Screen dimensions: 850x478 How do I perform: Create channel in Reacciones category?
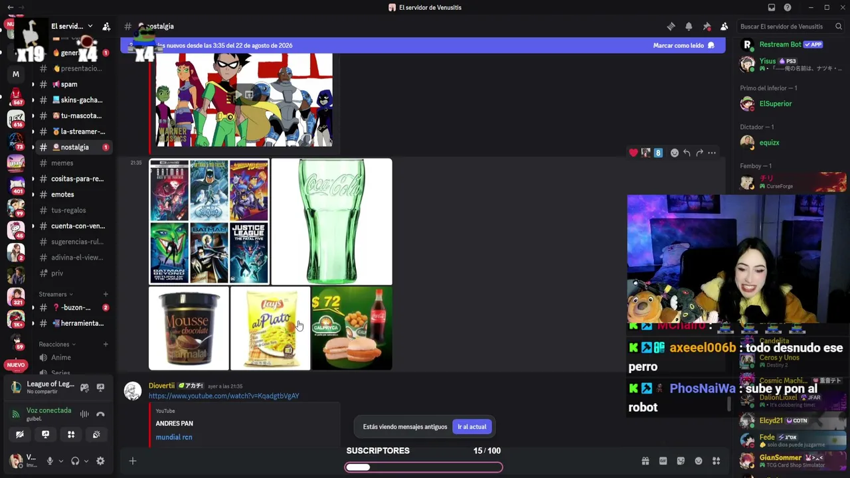[106, 345]
